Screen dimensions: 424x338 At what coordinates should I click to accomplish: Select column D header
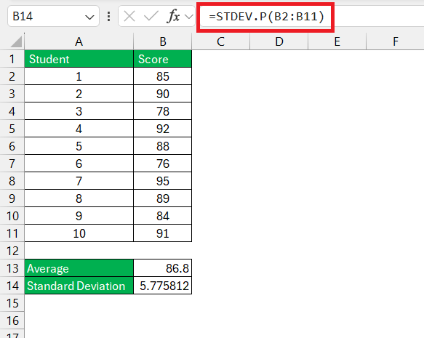click(x=279, y=41)
